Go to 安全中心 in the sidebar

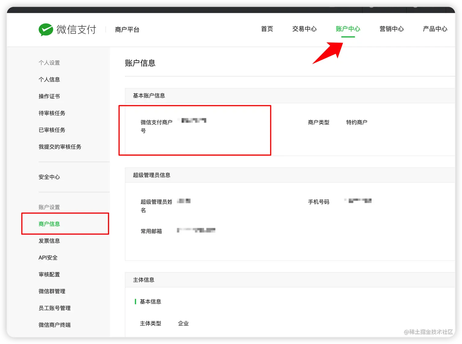pos(49,177)
